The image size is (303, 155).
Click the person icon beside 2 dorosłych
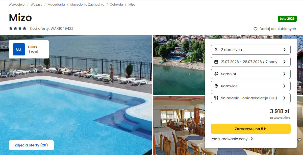[x=216, y=50]
